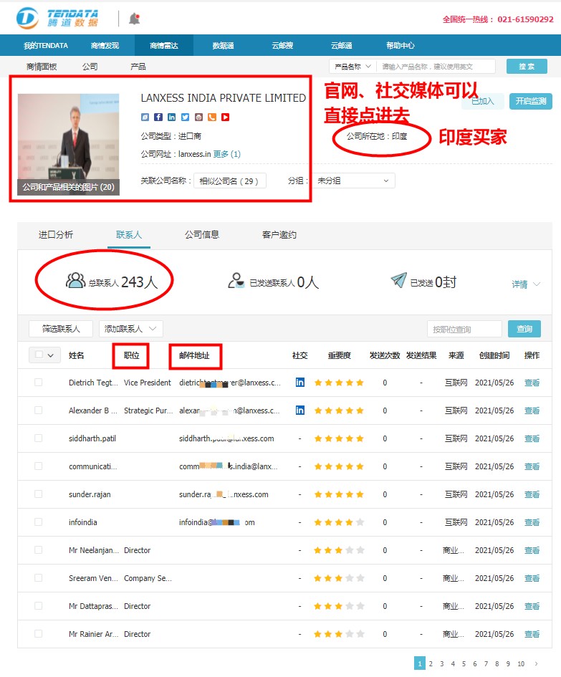This screenshot has height=677, width=561.
Task: Open the 添加联系人 dropdown
Action: pyautogui.click(x=130, y=329)
